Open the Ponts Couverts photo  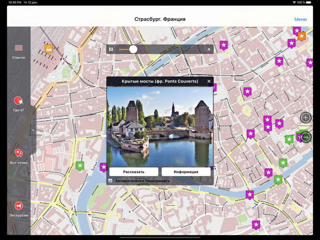click(160, 126)
